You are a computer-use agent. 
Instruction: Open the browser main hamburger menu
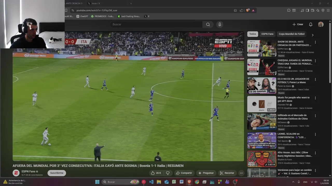[x=328, y=10]
